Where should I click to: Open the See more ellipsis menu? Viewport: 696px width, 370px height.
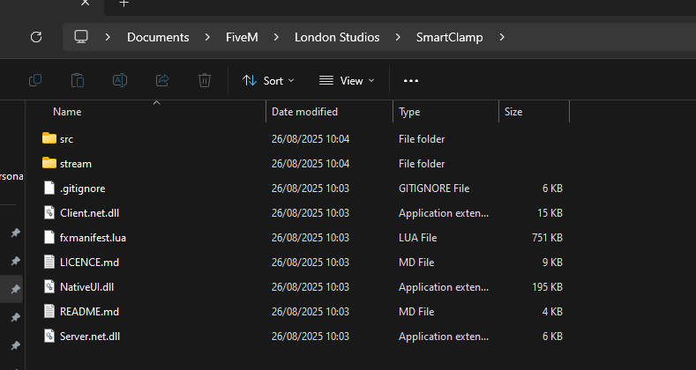point(410,80)
